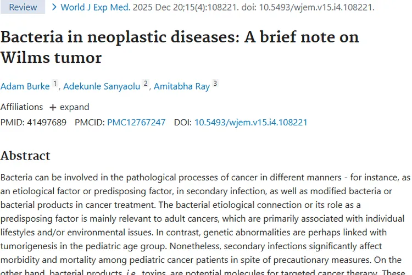Open the PMC12767247 PMCID link

[136, 122]
